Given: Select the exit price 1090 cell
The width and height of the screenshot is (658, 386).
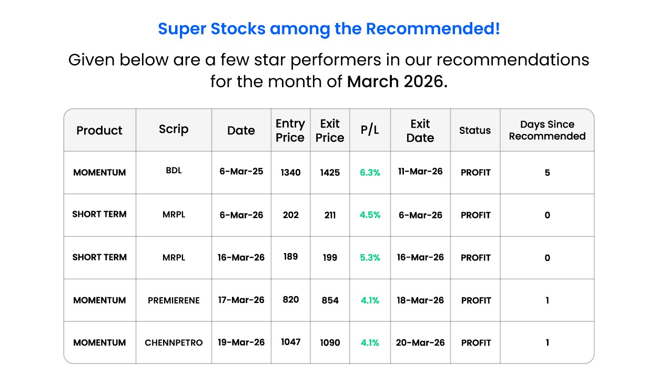Looking at the screenshot, I should point(330,343).
